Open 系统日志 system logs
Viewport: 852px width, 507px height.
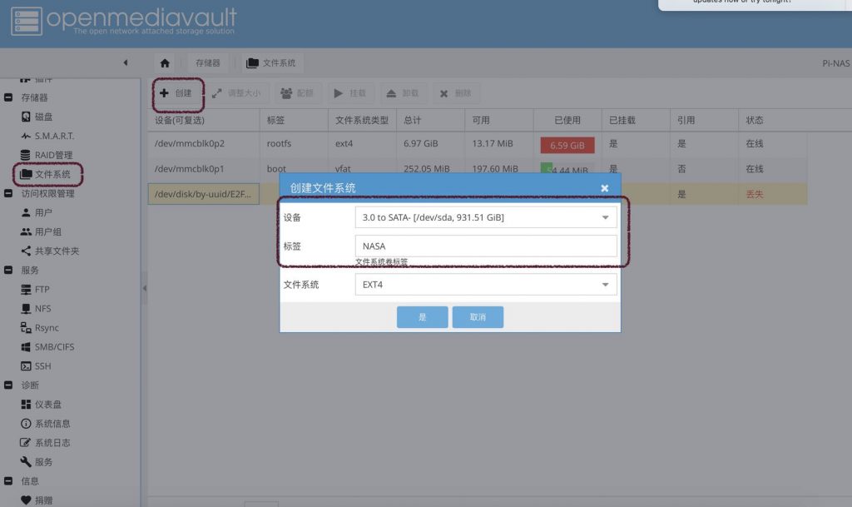click(52, 443)
